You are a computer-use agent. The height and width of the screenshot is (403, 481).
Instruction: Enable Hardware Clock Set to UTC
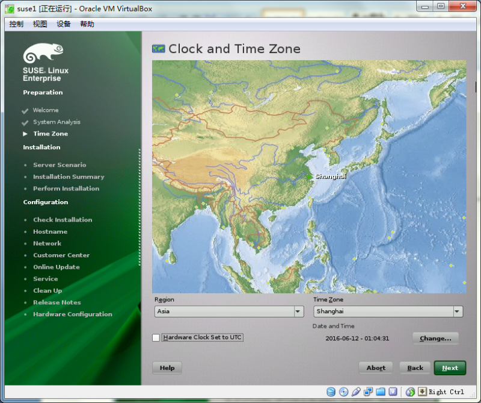[x=155, y=338]
